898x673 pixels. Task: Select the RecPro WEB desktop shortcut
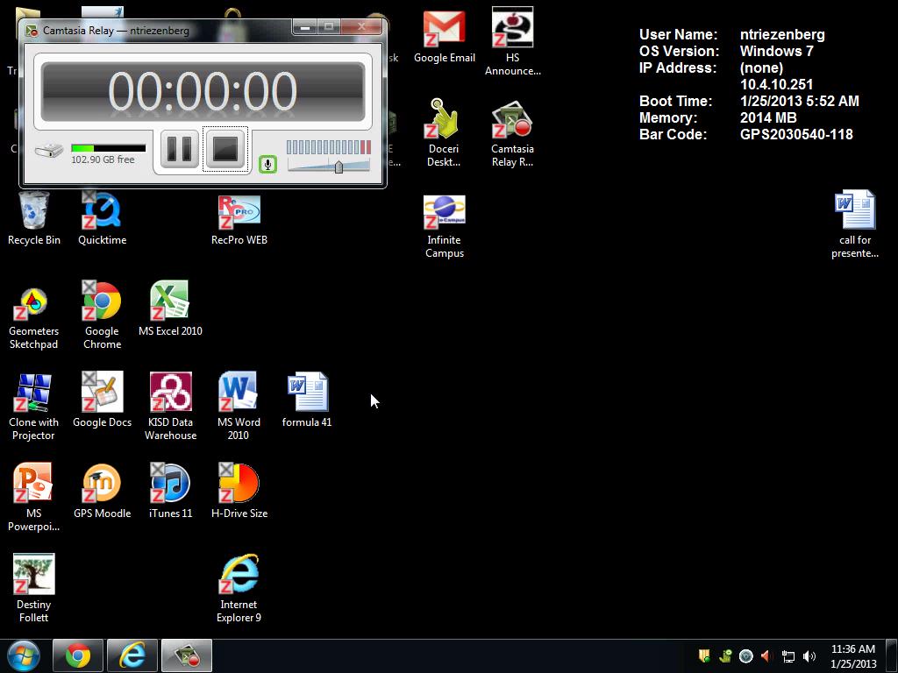tap(239, 220)
